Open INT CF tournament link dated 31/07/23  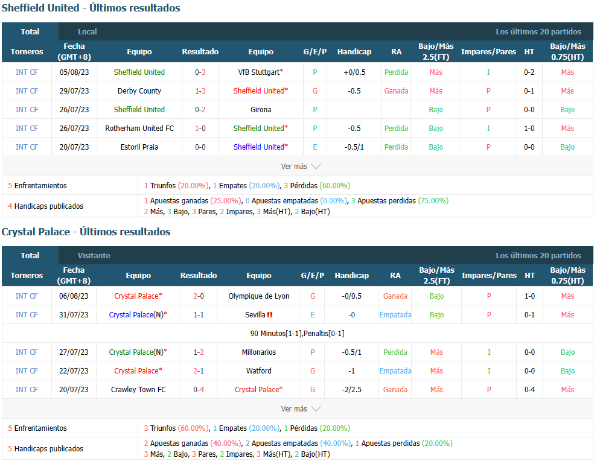point(27,314)
